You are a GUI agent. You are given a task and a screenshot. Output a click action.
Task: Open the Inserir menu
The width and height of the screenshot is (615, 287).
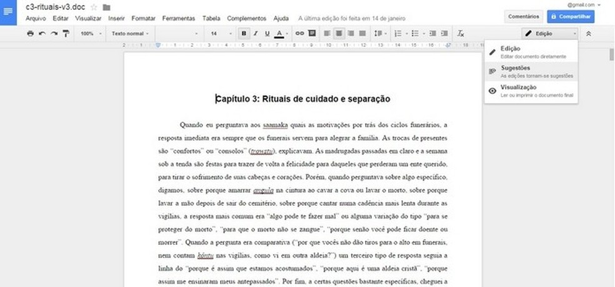point(116,18)
